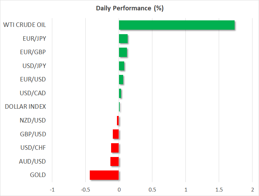
Task: Select the 0 tick on horizontal axis
Action: tap(119, 190)
